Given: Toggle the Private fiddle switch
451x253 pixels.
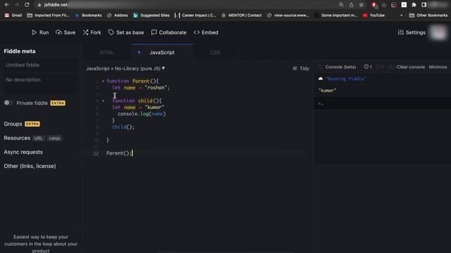Looking at the screenshot, I should (8, 103).
